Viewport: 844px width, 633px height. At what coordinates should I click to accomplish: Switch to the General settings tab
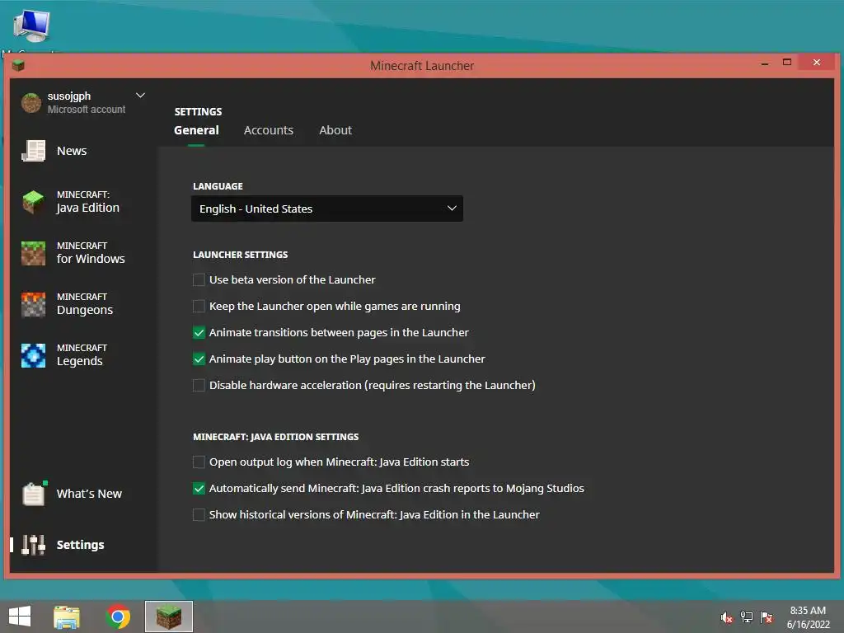pyautogui.click(x=196, y=130)
